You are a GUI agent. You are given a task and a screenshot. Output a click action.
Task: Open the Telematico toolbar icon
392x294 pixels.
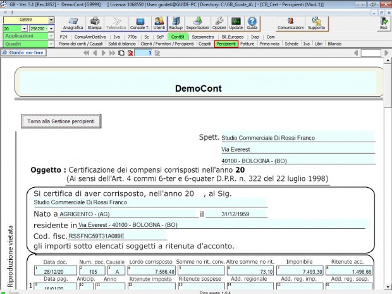(116, 23)
